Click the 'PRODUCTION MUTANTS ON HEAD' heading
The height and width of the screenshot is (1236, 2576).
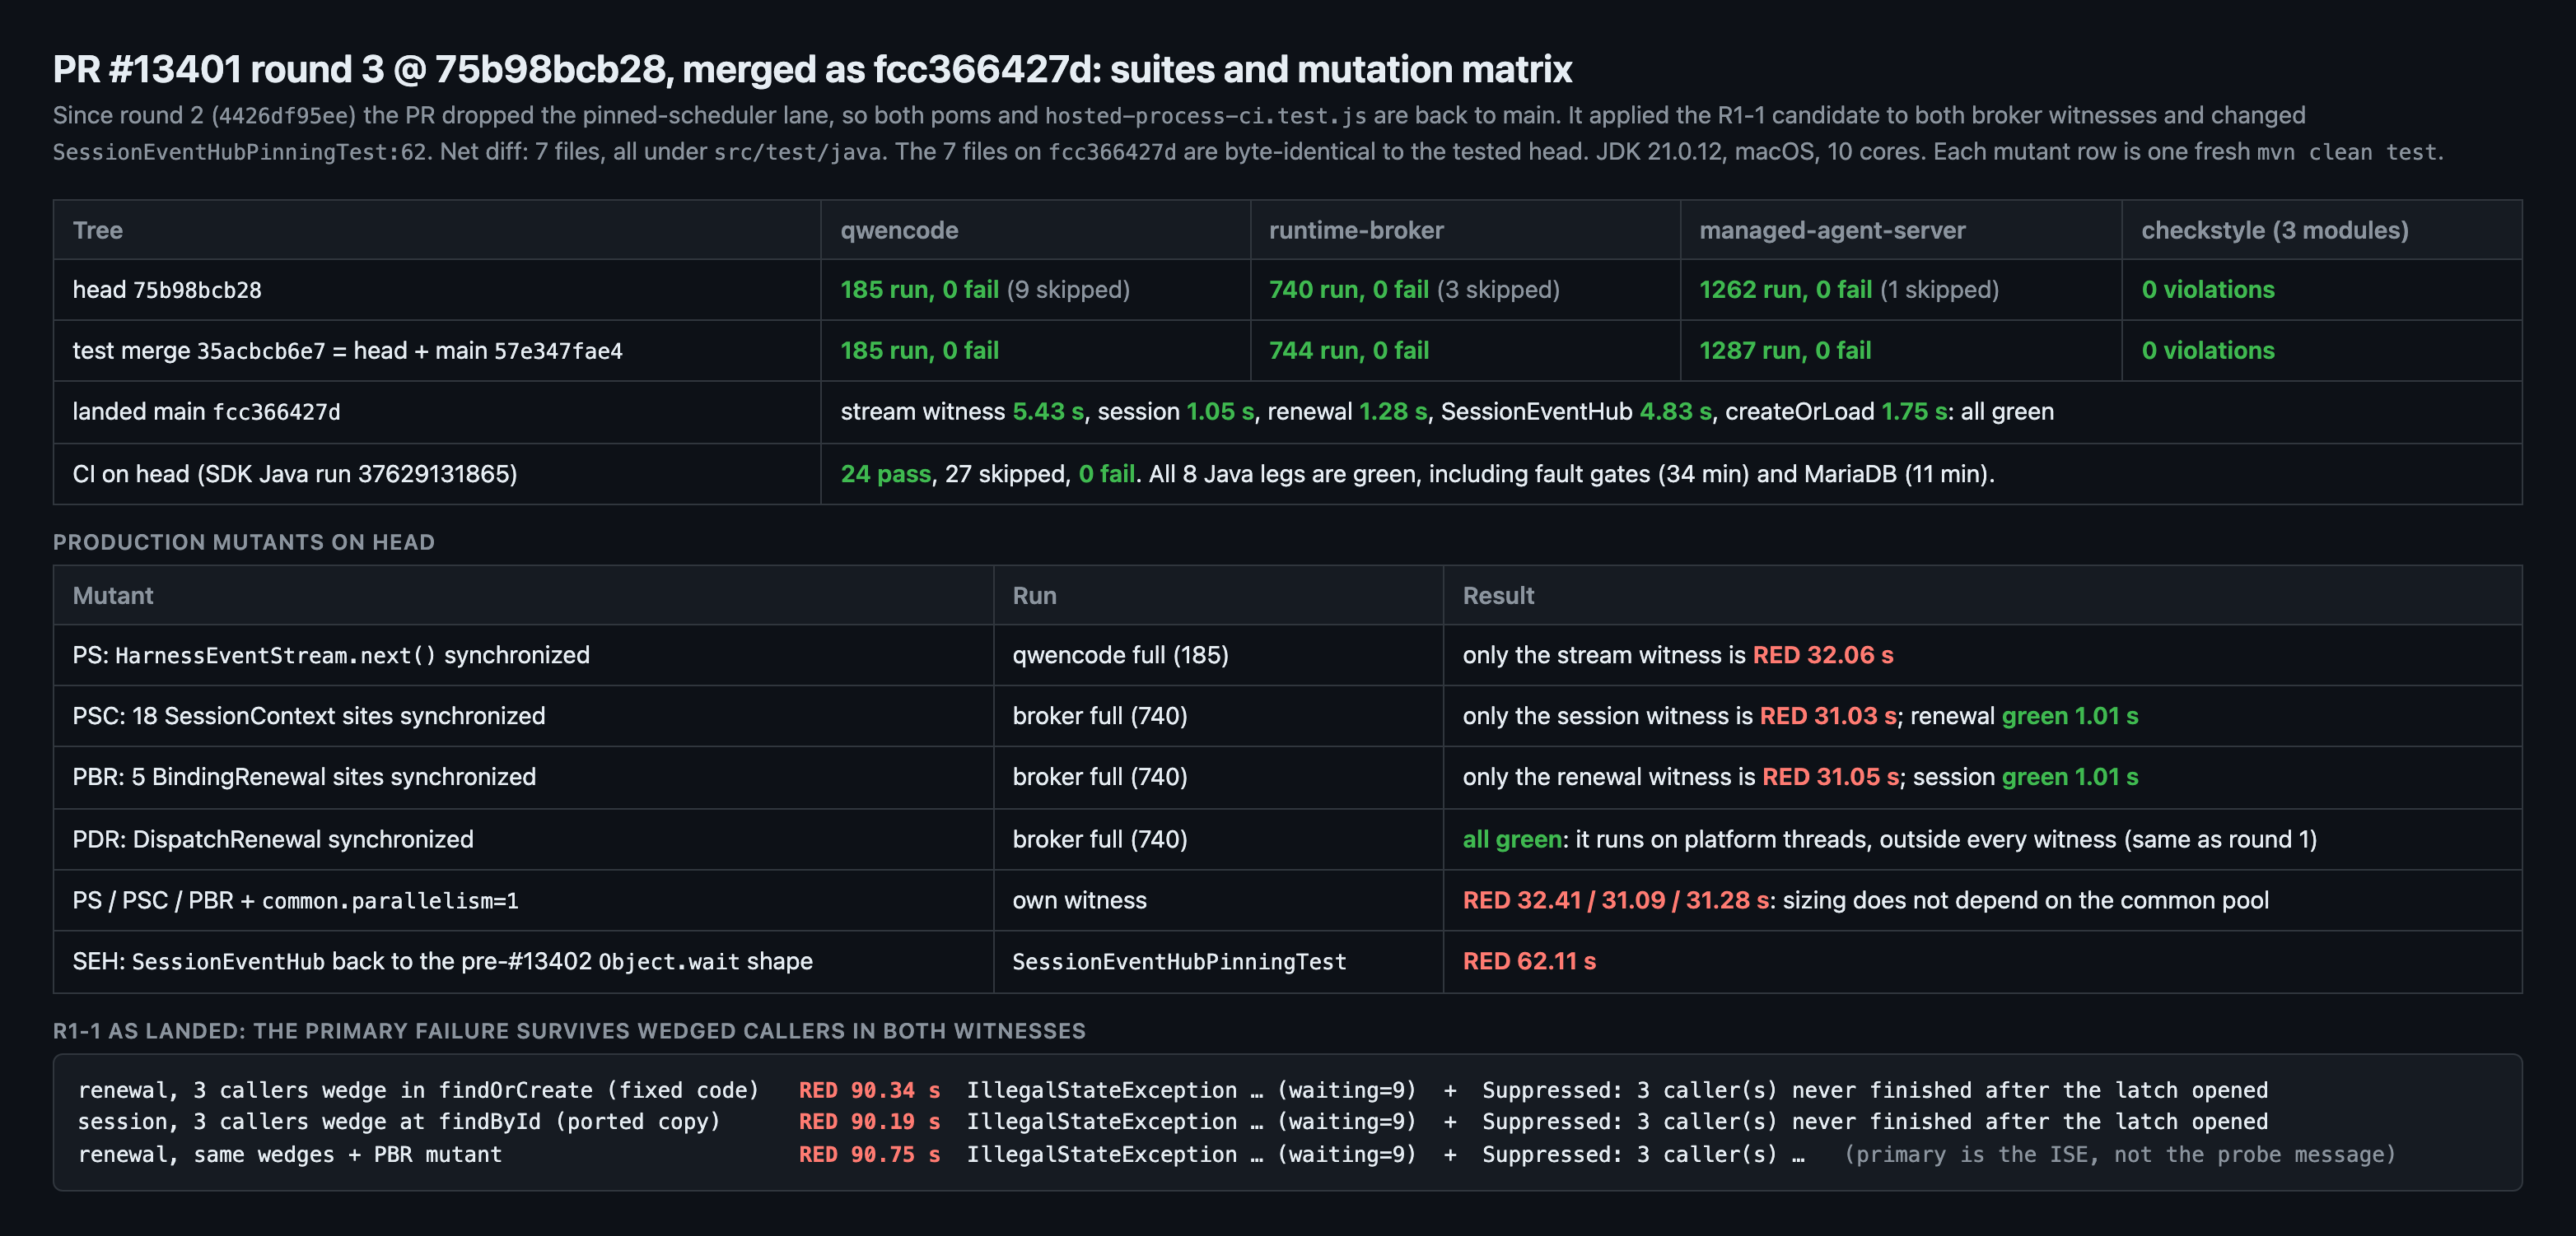click(x=244, y=541)
